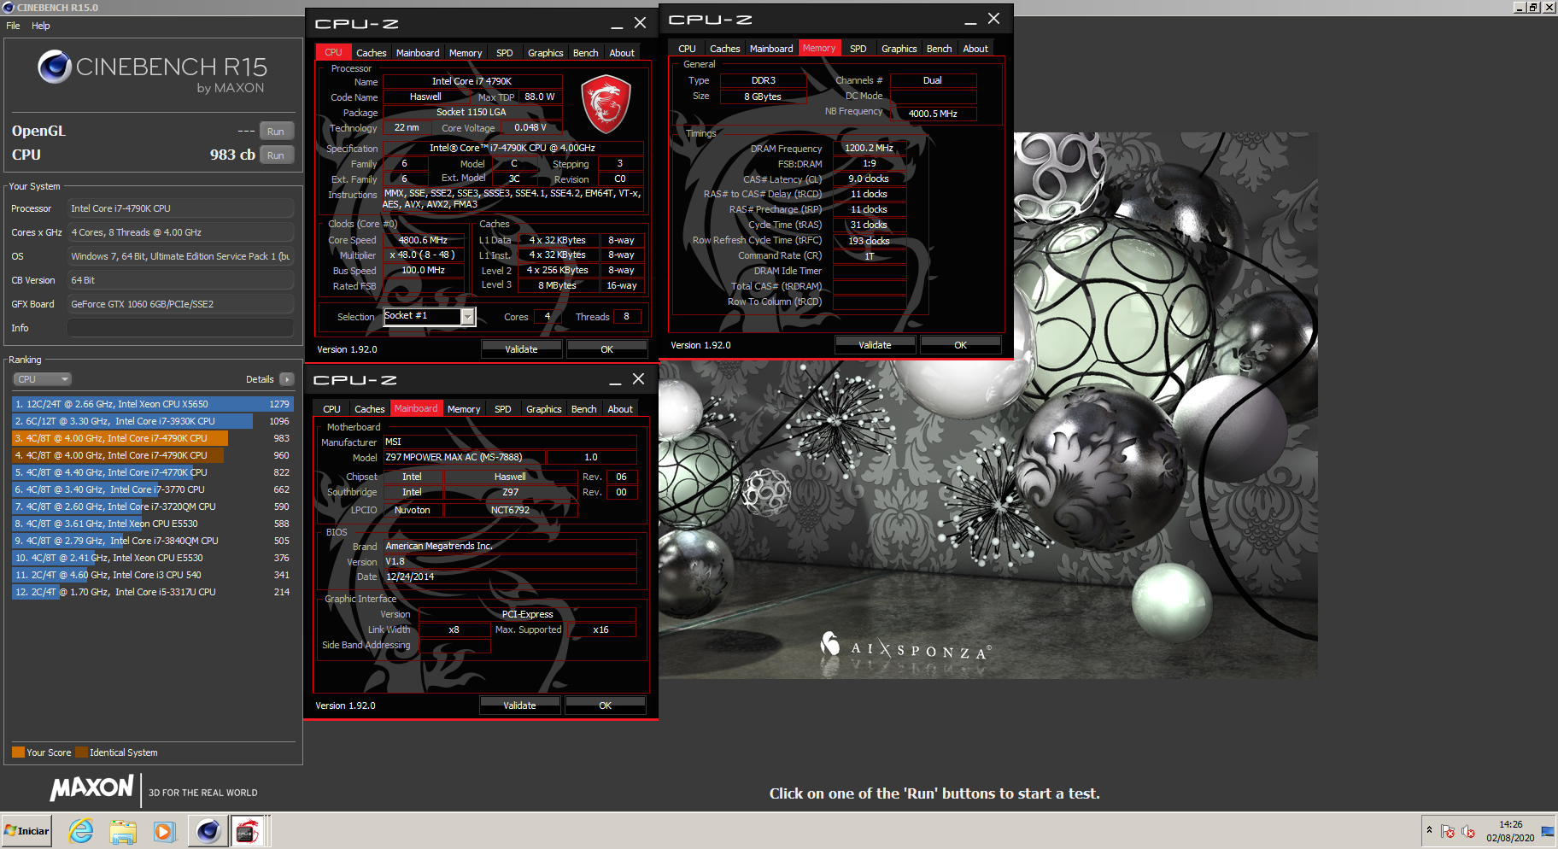This screenshot has height=849, width=1558.
Task: Launch Windows Media Player from taskbar
Action: click(x=164, y=831)
